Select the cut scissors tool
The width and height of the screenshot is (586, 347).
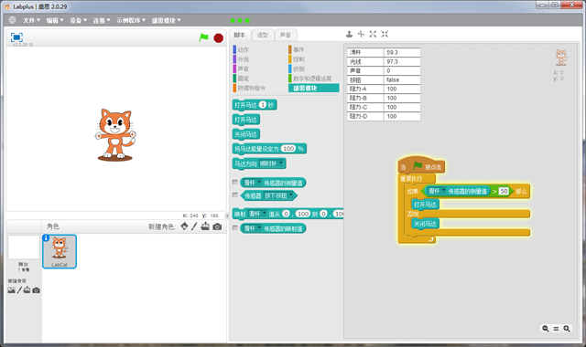361,35
